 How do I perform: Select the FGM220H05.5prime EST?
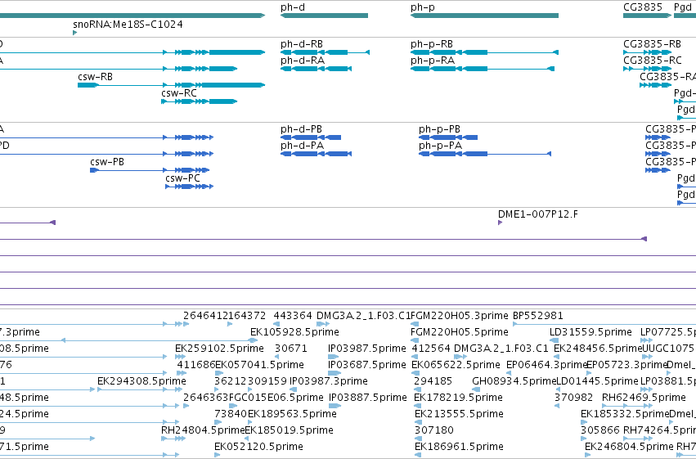[x=415, y=340]
